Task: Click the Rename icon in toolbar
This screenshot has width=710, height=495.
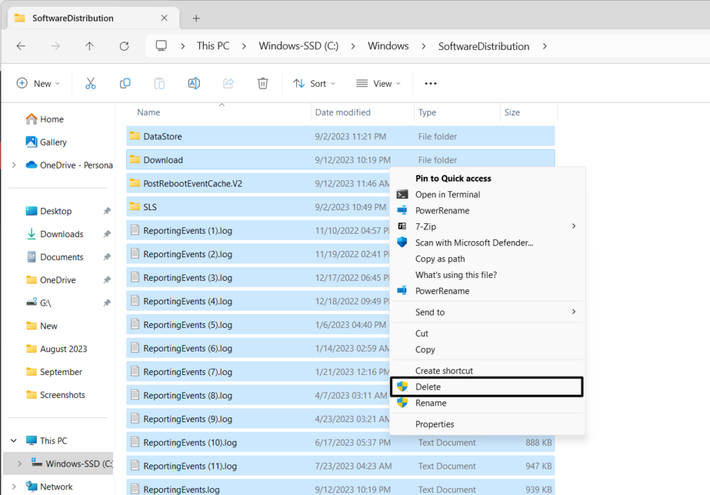Action: [194, 83]
